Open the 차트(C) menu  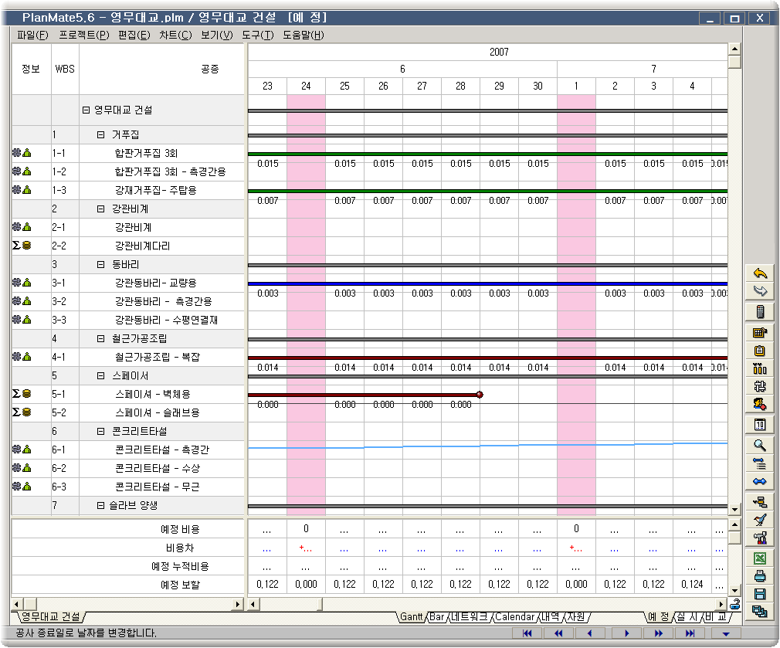click(x=175, y=35)
